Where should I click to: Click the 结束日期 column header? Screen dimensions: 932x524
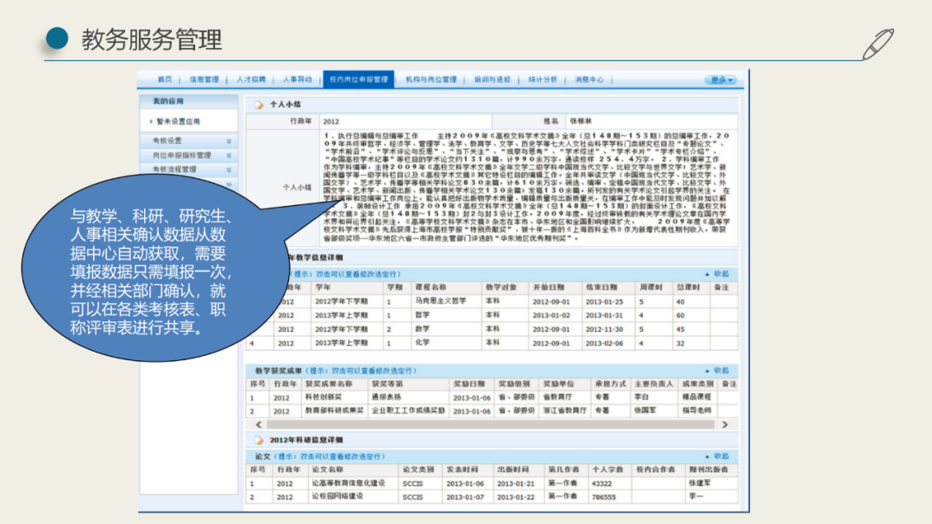(601, 288)
